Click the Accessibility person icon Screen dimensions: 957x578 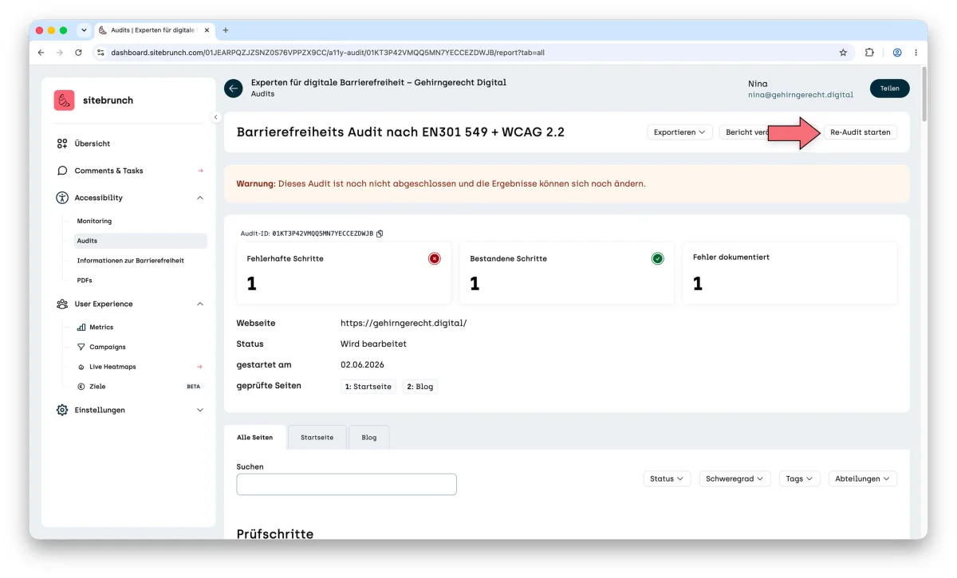pos(62,198)
